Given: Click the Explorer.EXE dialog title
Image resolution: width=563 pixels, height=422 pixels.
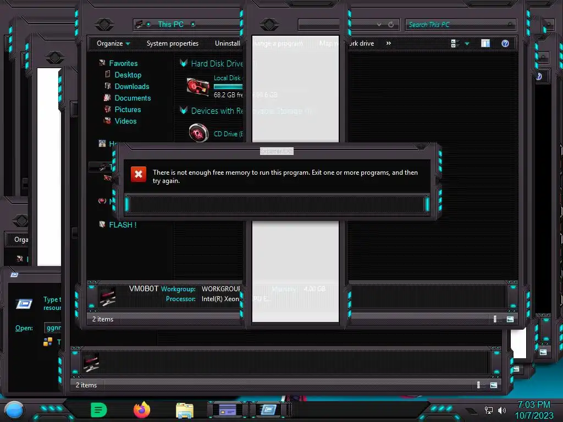Looking at the screenshot, I should [277, 151].
